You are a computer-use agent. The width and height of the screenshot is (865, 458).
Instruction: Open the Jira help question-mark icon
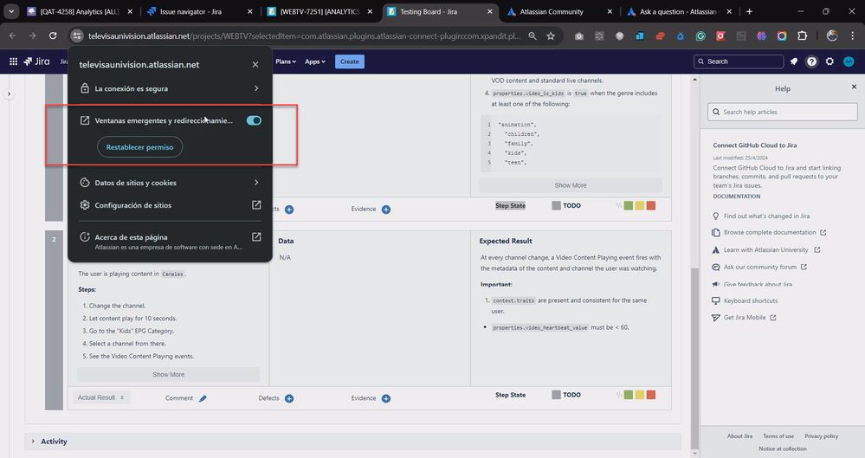click(x=811, y=61)
